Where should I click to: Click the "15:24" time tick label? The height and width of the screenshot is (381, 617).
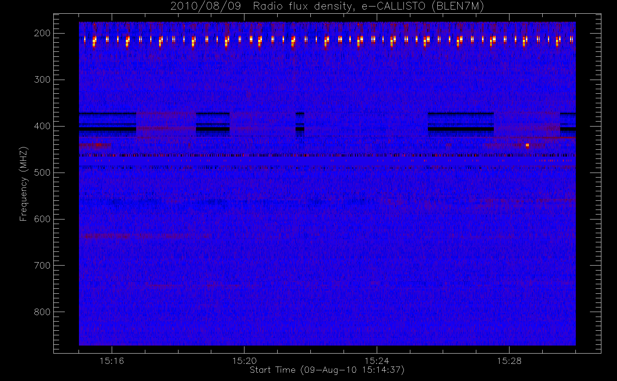tap(377, 361)
